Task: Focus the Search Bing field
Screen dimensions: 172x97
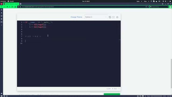Action: pyautogui.click(x=159, y=7)
